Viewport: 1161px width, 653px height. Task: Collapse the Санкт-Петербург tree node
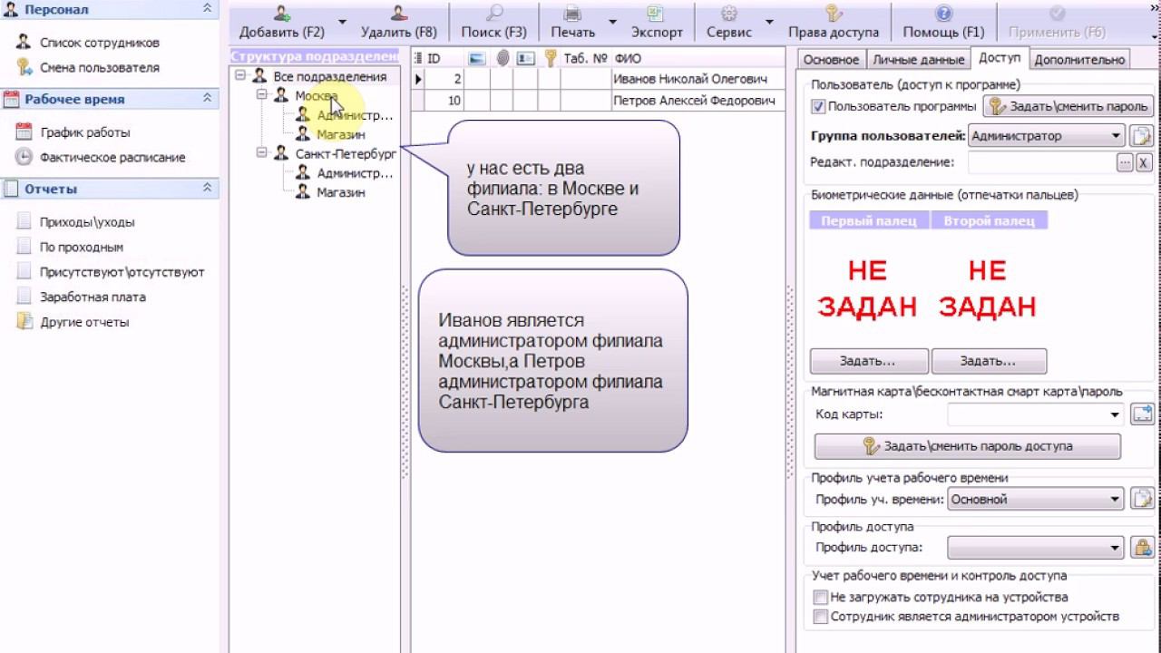point(262,153)
